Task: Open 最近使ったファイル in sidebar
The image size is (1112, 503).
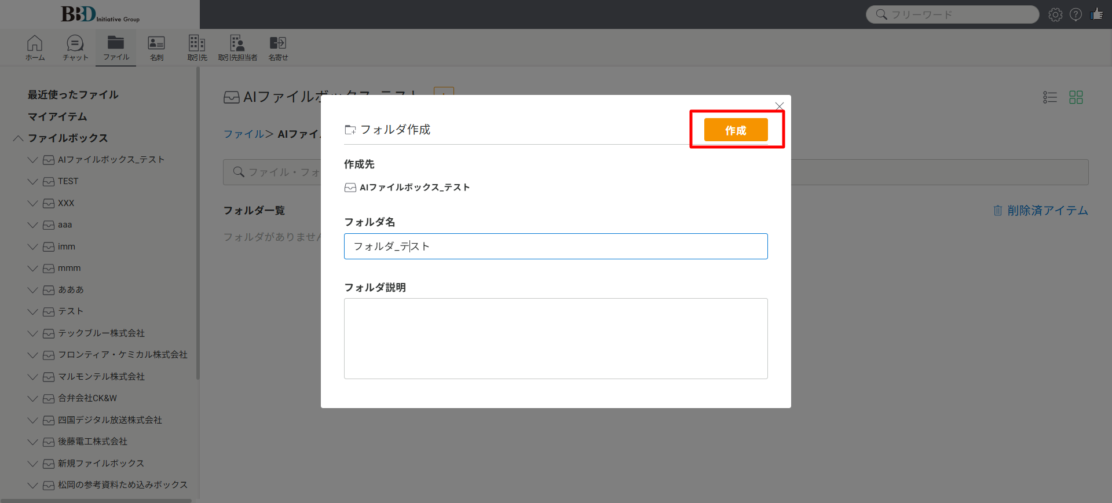Action: point(73,95)
